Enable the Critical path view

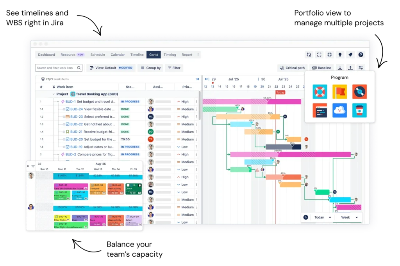pyautogui.click(x=292, y=68)
